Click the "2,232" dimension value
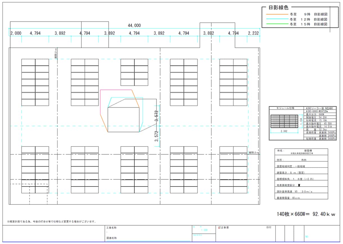The height and width of the screenshot is (244, 343). [253, 33]
